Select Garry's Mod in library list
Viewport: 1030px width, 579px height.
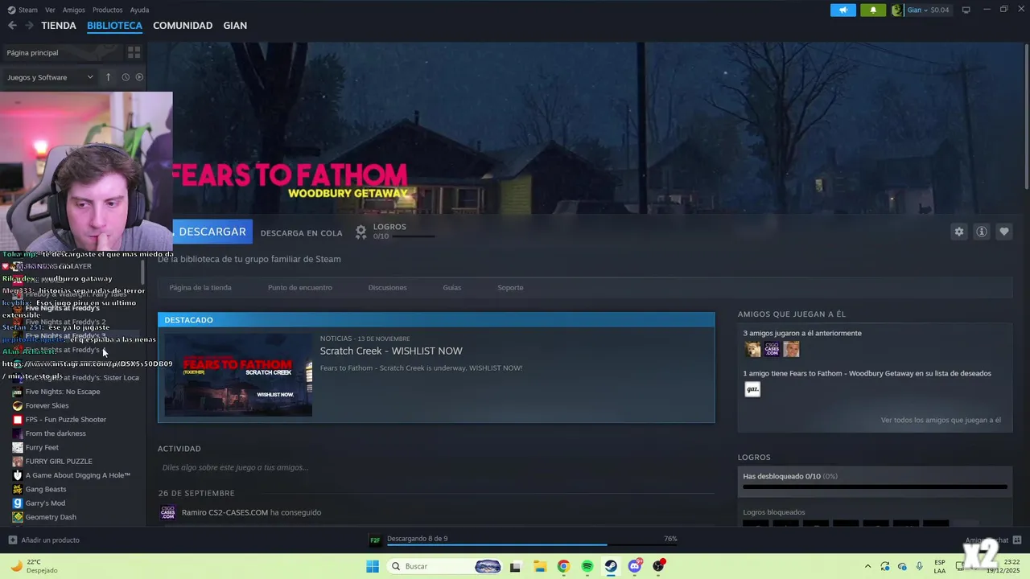coord(45,503)
